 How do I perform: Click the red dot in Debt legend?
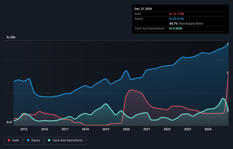9,140
